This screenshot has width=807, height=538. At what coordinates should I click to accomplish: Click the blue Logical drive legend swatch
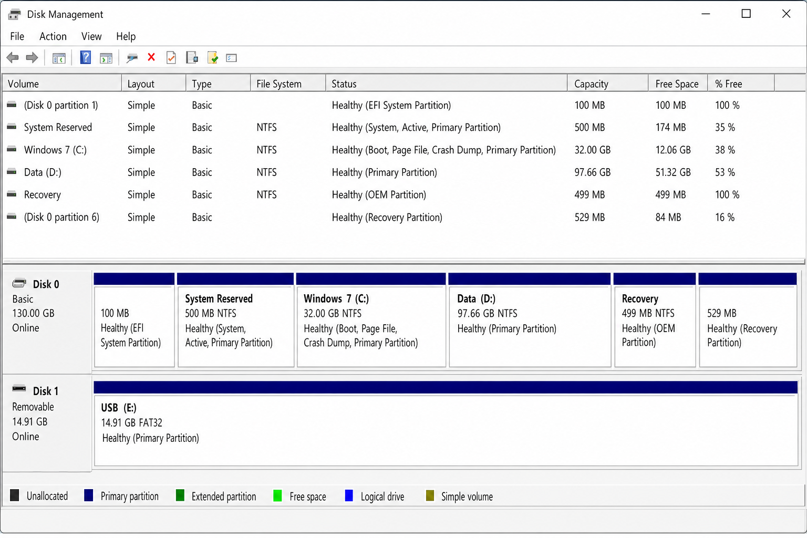(349, 495)
